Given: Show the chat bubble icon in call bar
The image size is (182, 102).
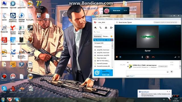Looking at the screenshot, I should 120,57.
